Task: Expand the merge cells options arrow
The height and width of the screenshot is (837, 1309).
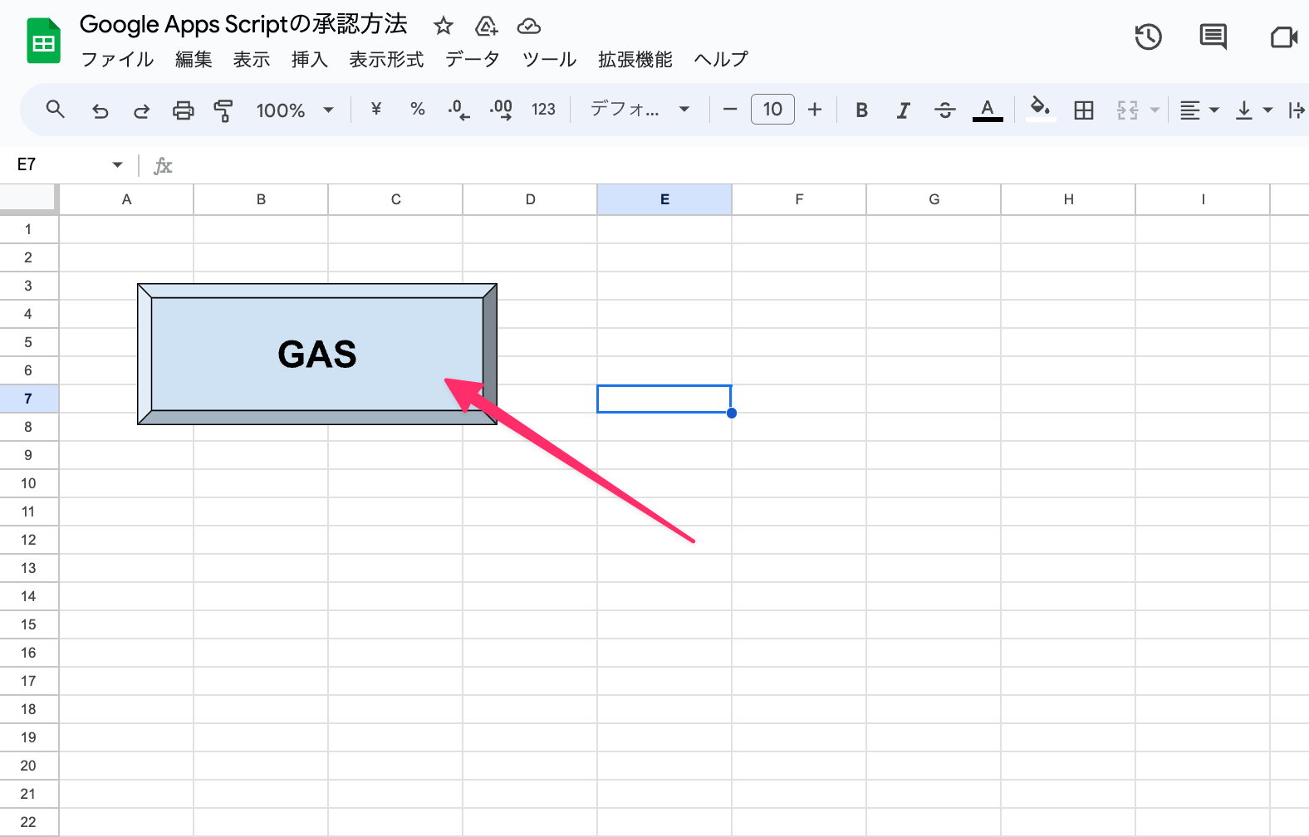Action: tap(1155, 110)
